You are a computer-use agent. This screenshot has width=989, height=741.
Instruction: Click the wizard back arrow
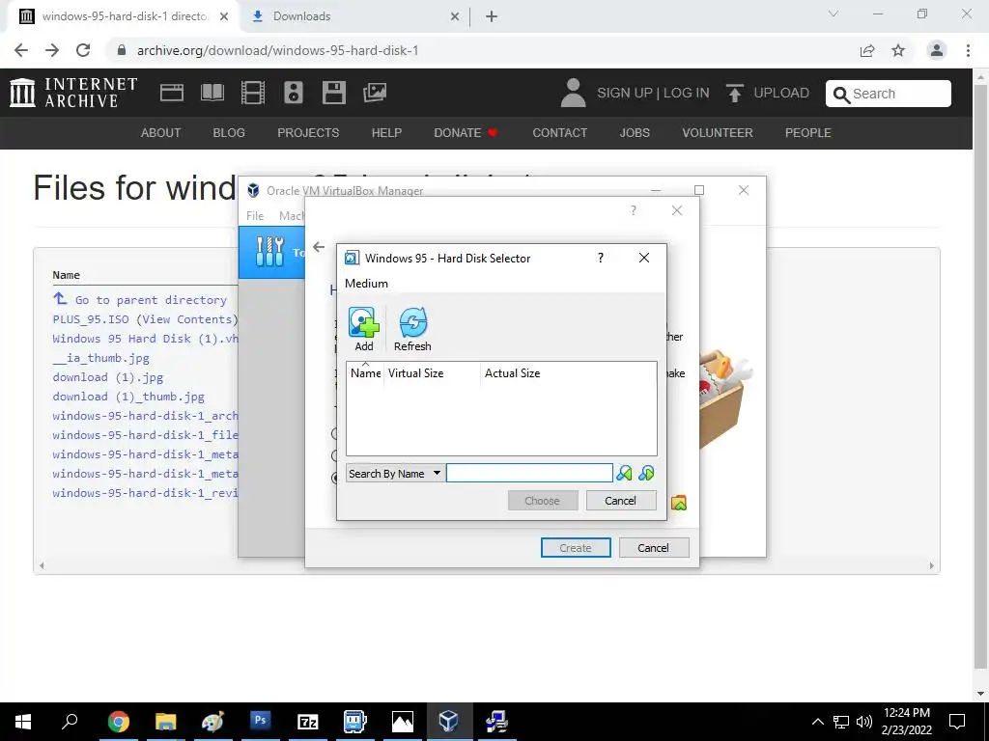319,247
